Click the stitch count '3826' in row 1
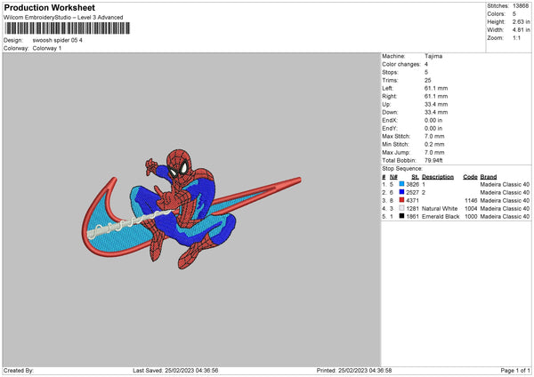This screenshot has height=377, width=534. click(x=412, y=184)
